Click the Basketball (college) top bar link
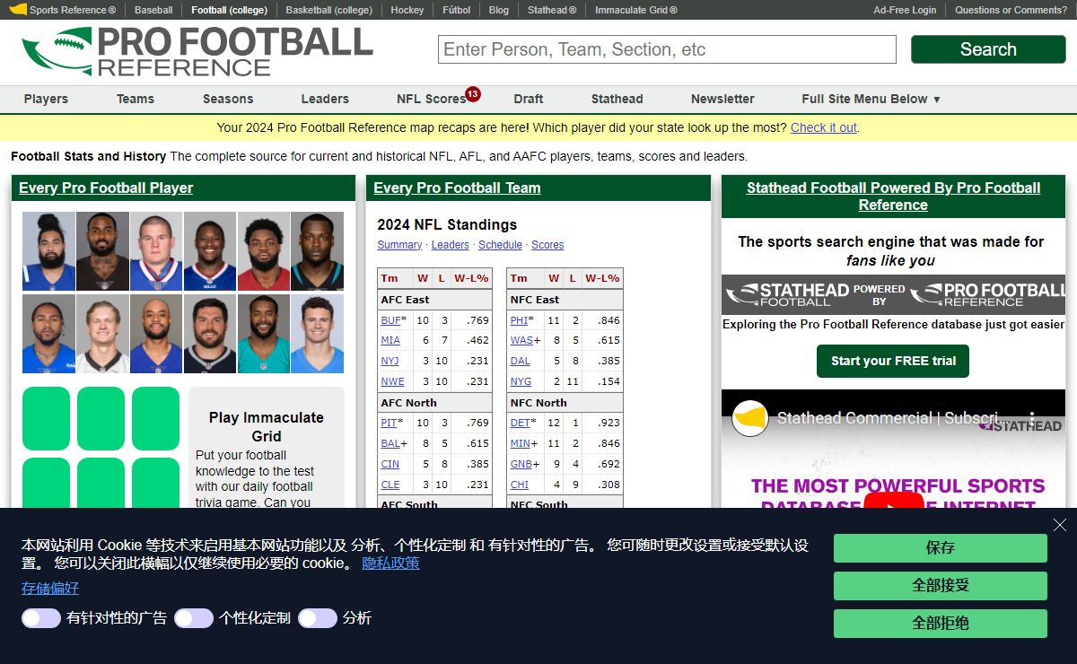The image size is (1077, 664). coord(329,10)
